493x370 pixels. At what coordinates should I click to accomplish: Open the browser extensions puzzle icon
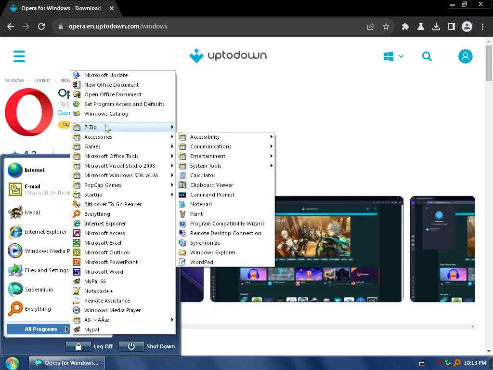coord(405,27)
